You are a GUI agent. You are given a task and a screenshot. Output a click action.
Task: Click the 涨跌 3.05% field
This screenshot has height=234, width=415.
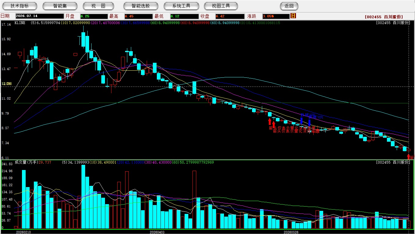click(x=275, y=16)
